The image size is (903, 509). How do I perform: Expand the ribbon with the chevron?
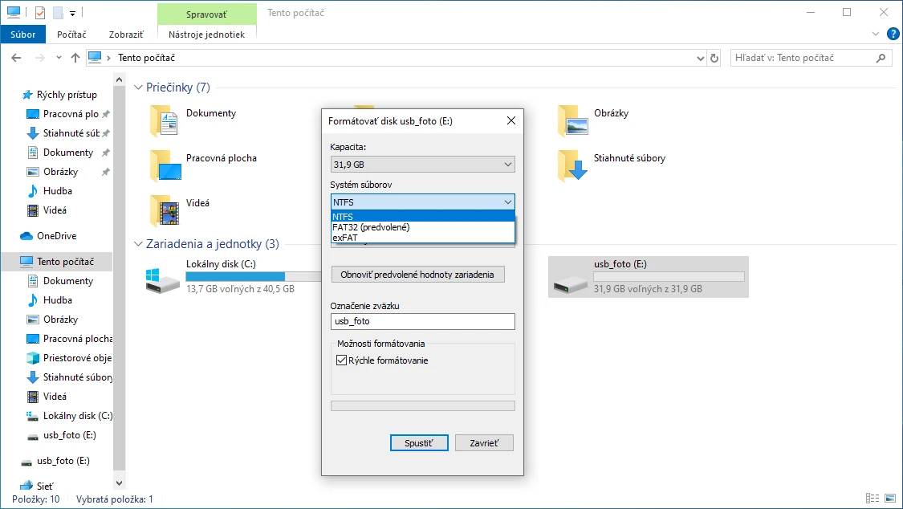876,34
